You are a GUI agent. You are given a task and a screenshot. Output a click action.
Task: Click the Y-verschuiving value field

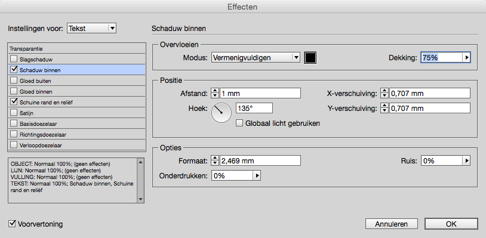click(430, 109)
